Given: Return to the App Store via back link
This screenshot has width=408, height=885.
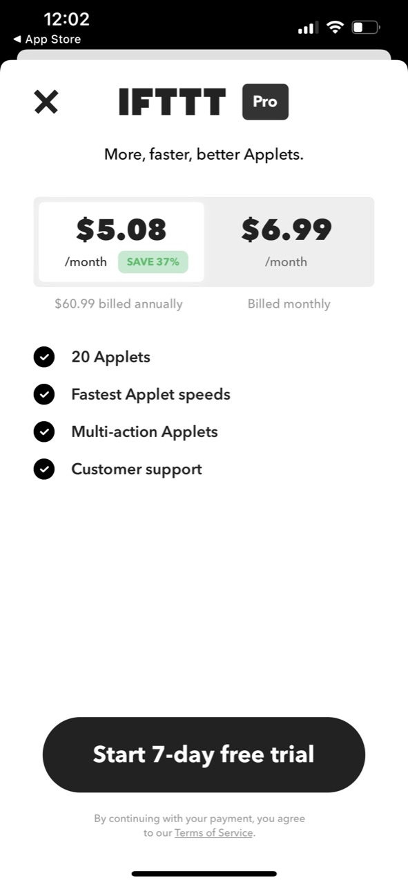Looking at the screenshot, I should [x=46, y=39].
